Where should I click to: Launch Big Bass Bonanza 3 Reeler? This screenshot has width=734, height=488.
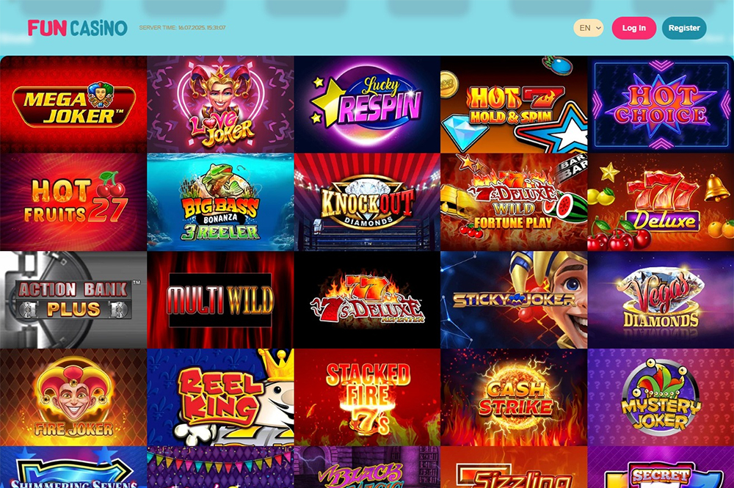pyautogui.click(x=220, y=202)
